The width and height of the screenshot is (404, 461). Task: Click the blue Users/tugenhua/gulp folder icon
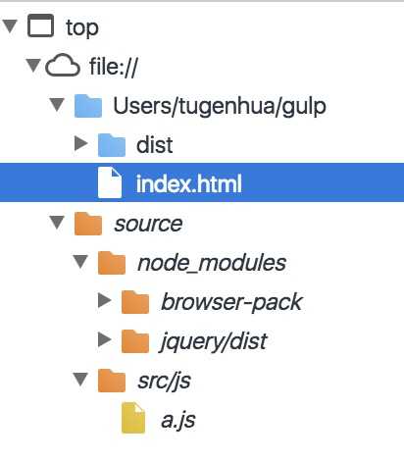click(88, 106)
